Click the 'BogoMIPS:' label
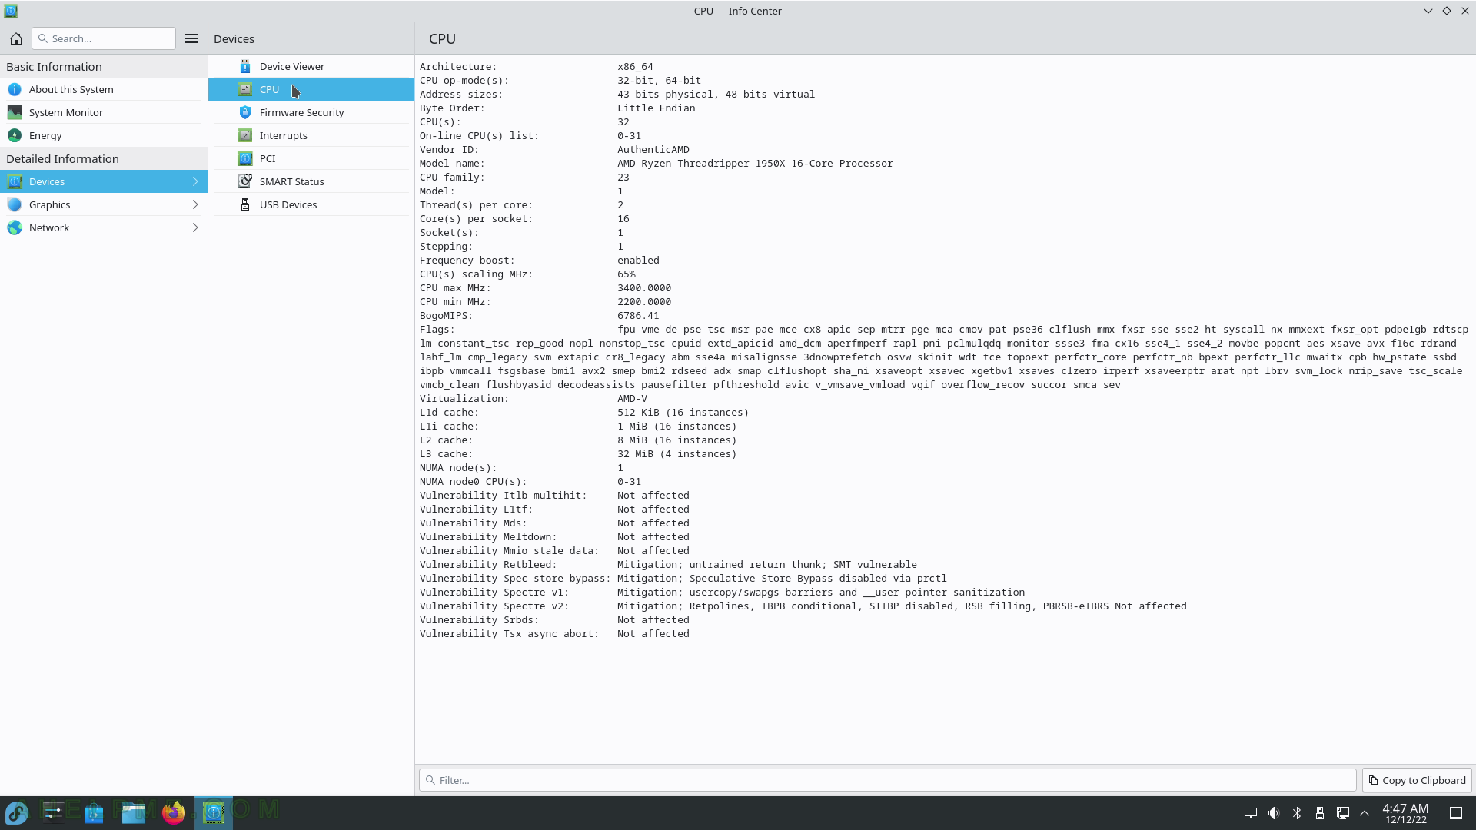 pos(446,315)
